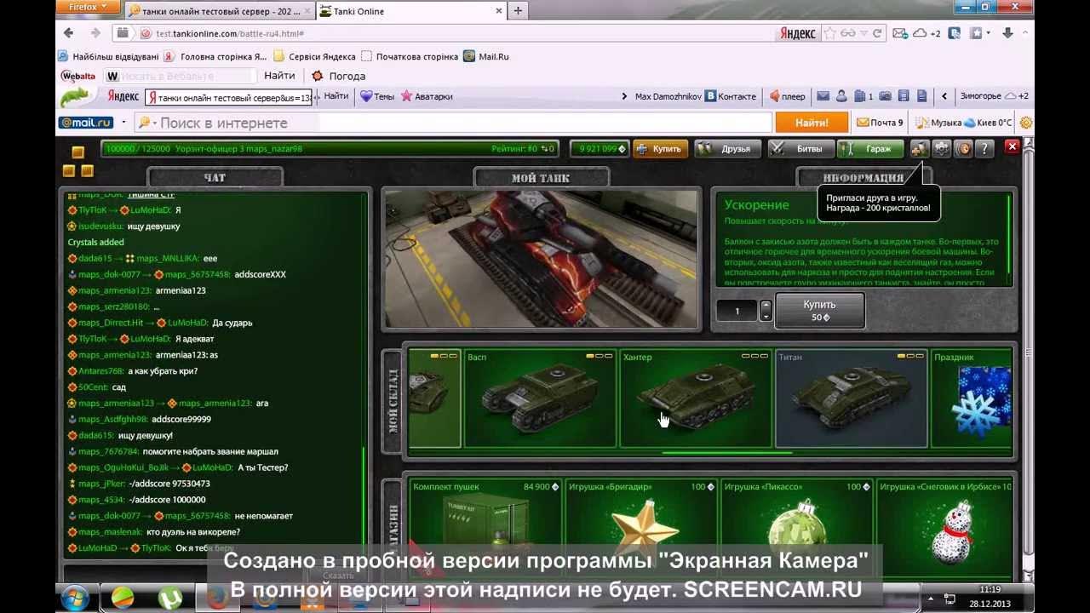Viewport: 1090px width, 613px height.
Task: Select the Игрушка «Бригадир» star shop item
Action: [x=641, y=528]
